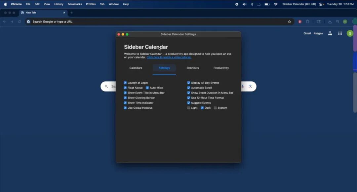The height and width of the screenshot is (192, 357).
Task: Disable Show Event Title in Menu Bar
Action: tap(125, 93)
